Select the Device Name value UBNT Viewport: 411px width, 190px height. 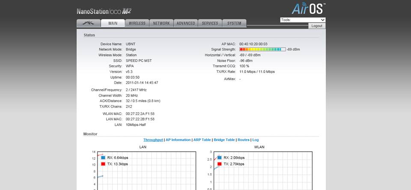[131, 44]
